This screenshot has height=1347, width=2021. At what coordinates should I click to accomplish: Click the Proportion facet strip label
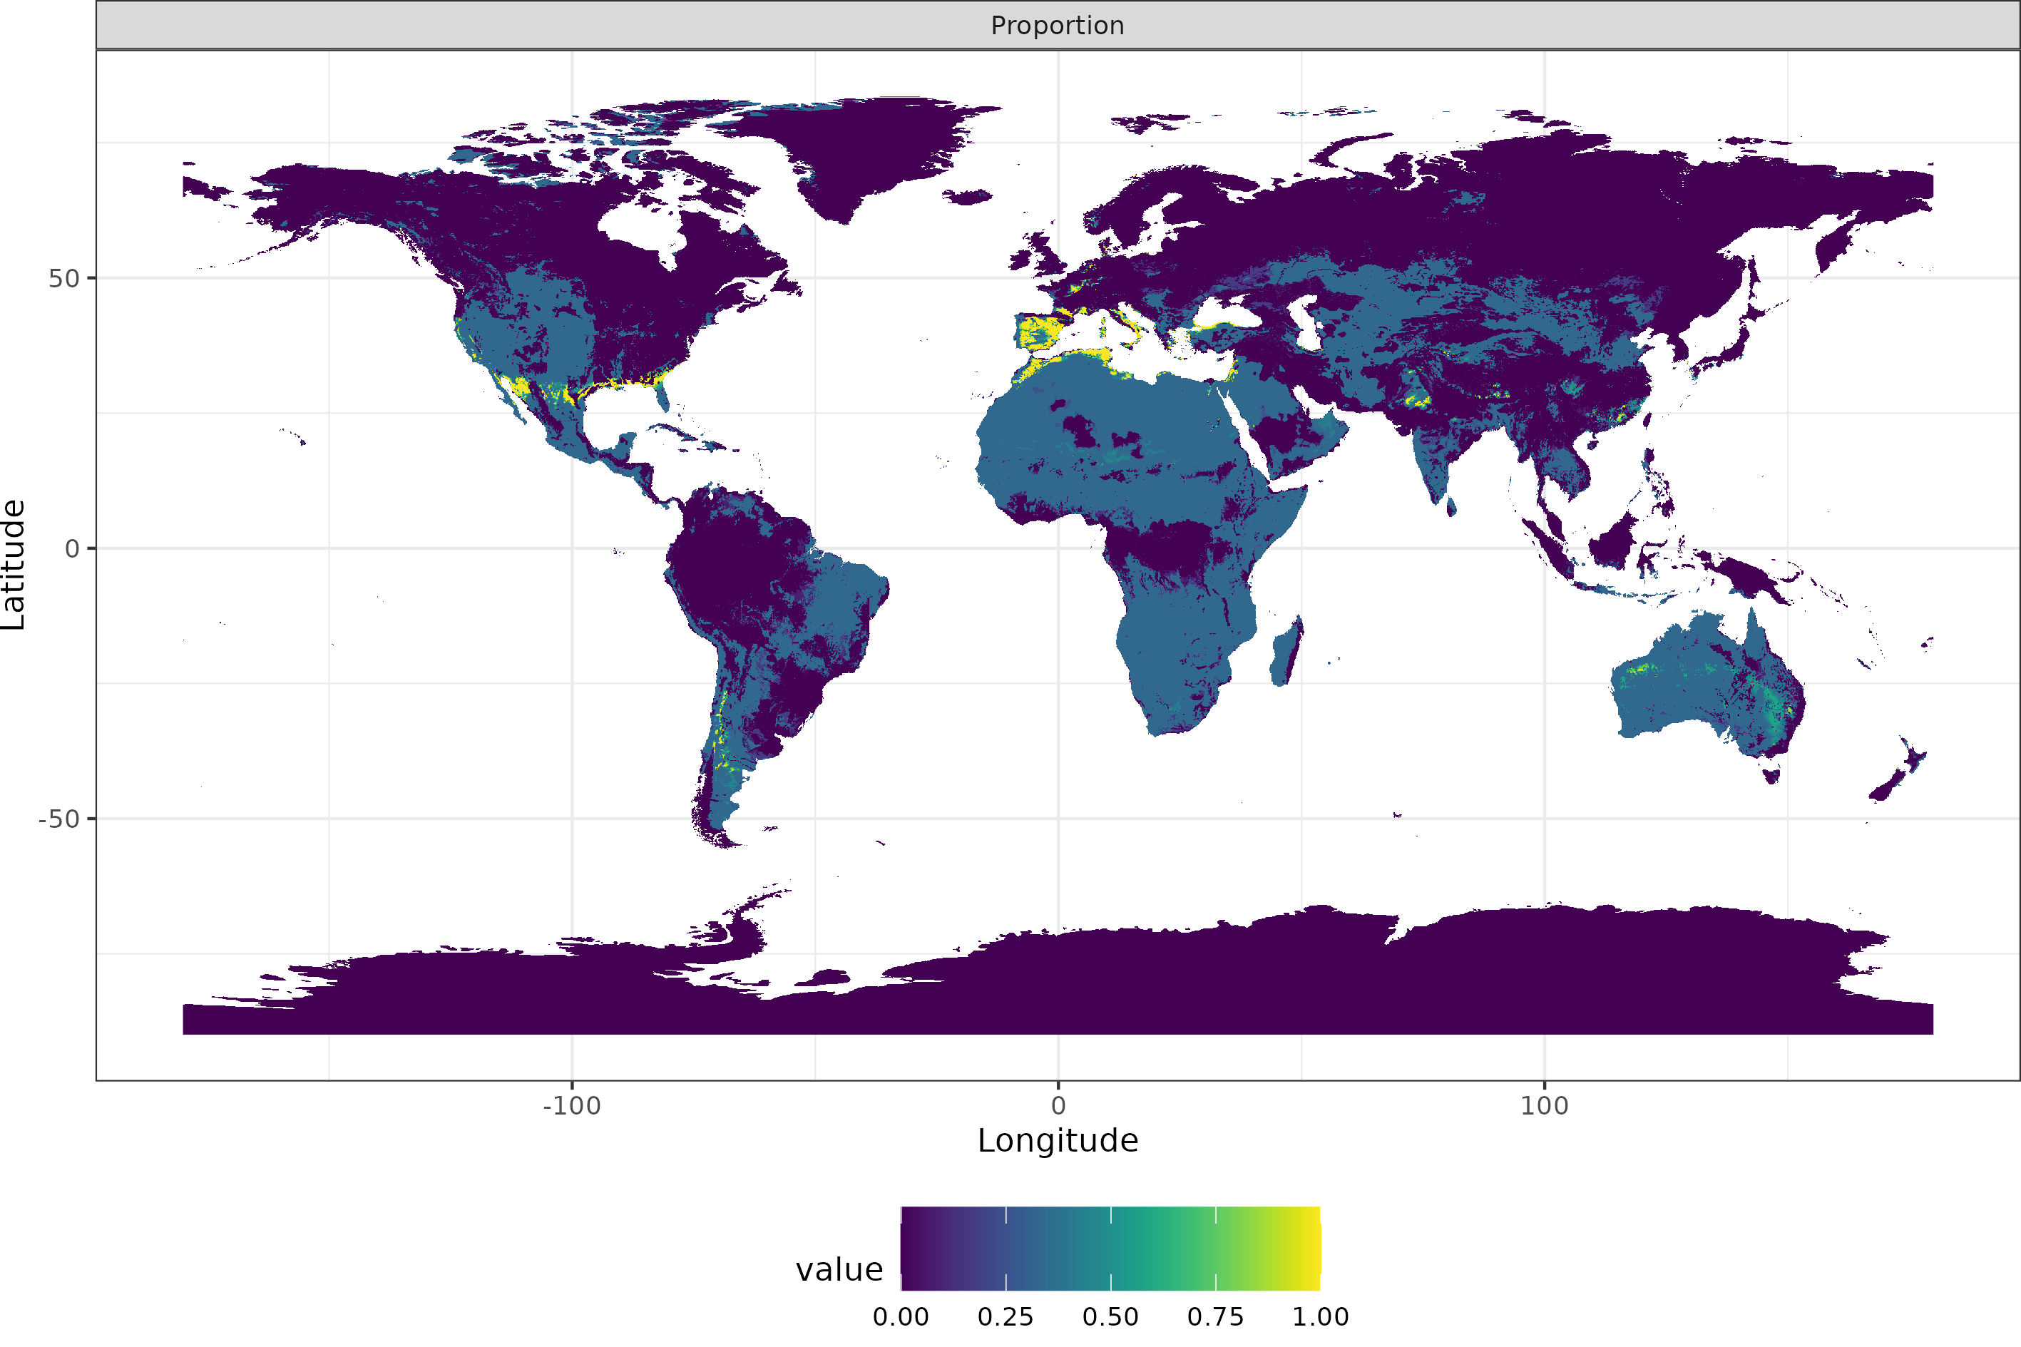(1058, 25)
